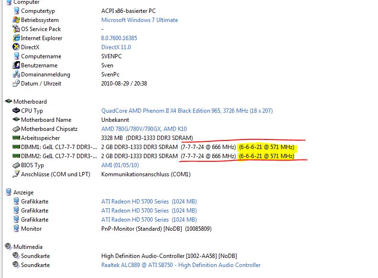The image size is (378, 278).
Task: Click the Datum / Uhrzeit icon
Action: point(16,83)
